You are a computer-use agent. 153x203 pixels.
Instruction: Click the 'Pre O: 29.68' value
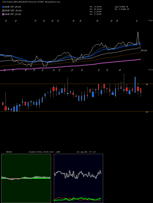(96, 7)
